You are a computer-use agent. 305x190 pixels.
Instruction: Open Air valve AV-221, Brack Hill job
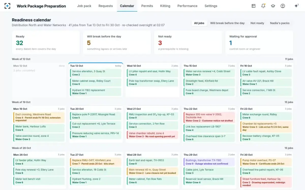tap(266, 82)
